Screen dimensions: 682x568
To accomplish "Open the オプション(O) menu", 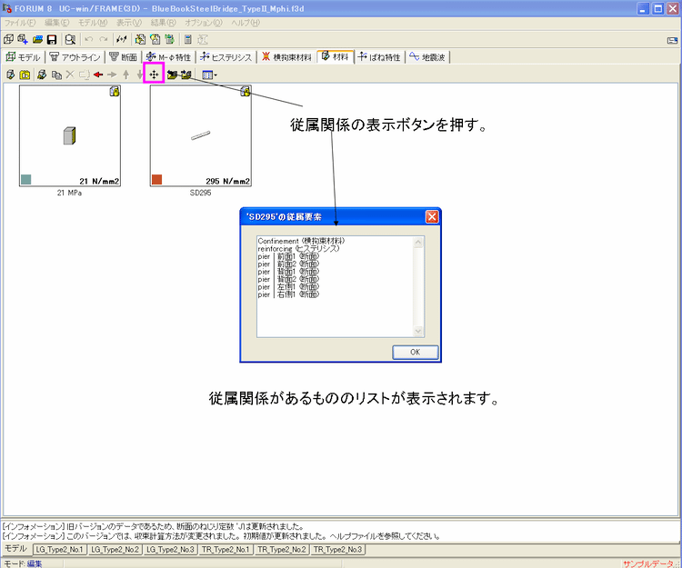I will (203, 23).
